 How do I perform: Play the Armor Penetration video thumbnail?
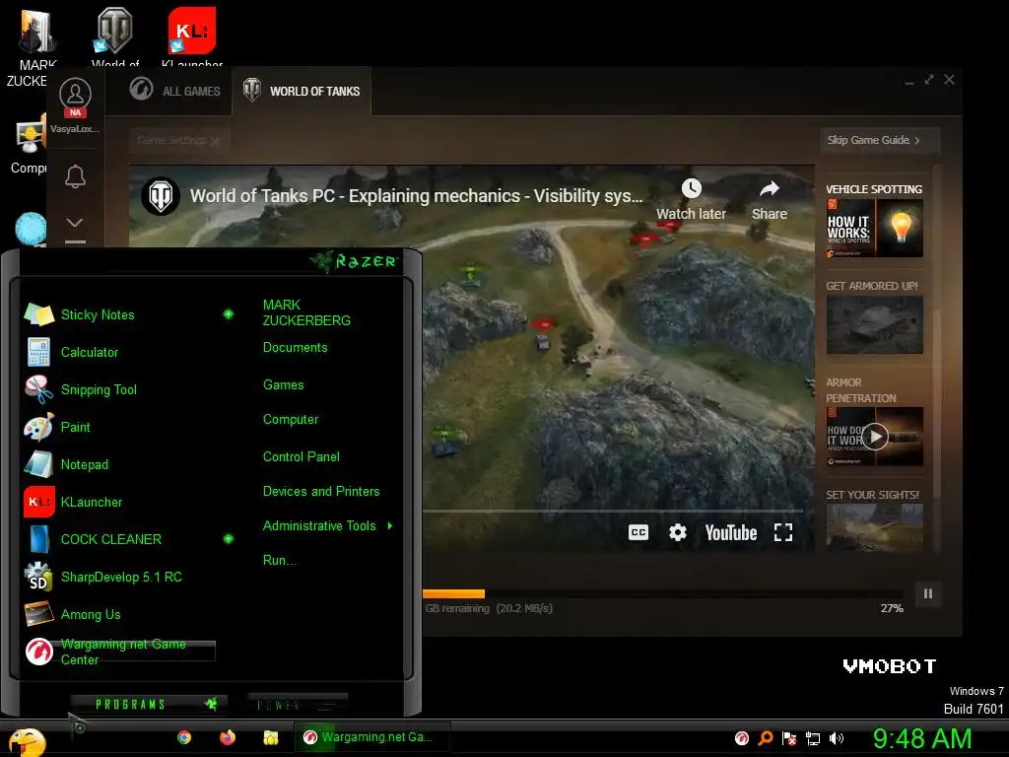coord(875,437)
